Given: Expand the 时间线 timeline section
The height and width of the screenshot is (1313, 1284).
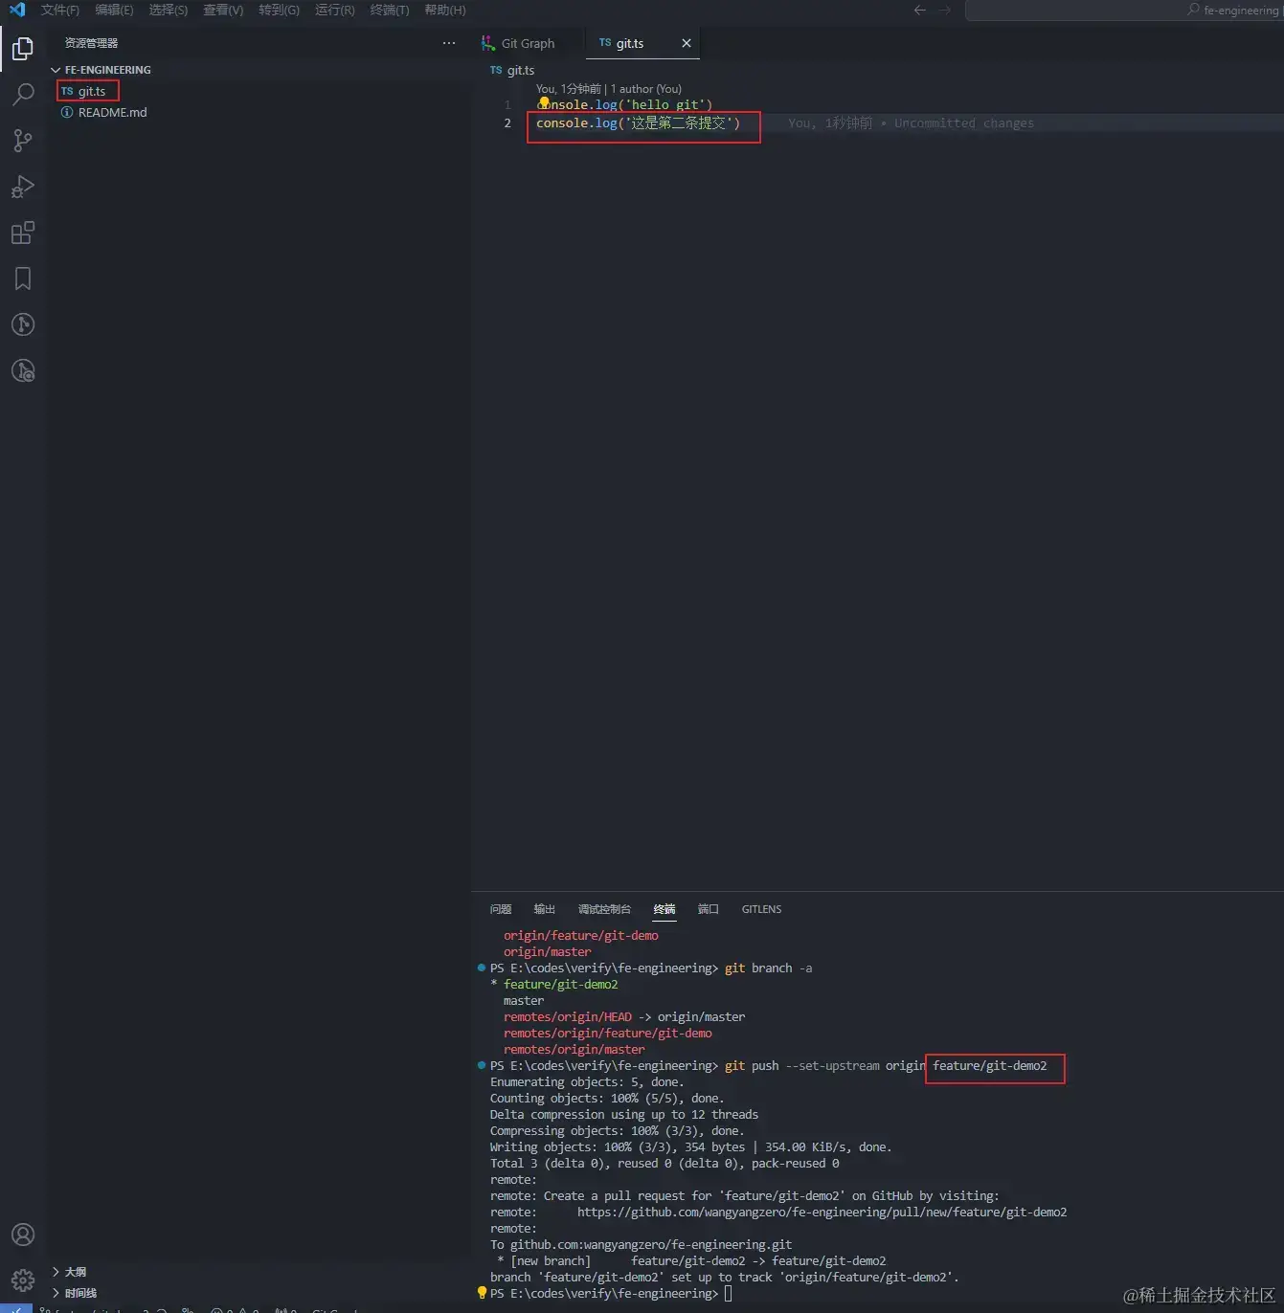Looking at the screenshot, I should coord(75,1293).
